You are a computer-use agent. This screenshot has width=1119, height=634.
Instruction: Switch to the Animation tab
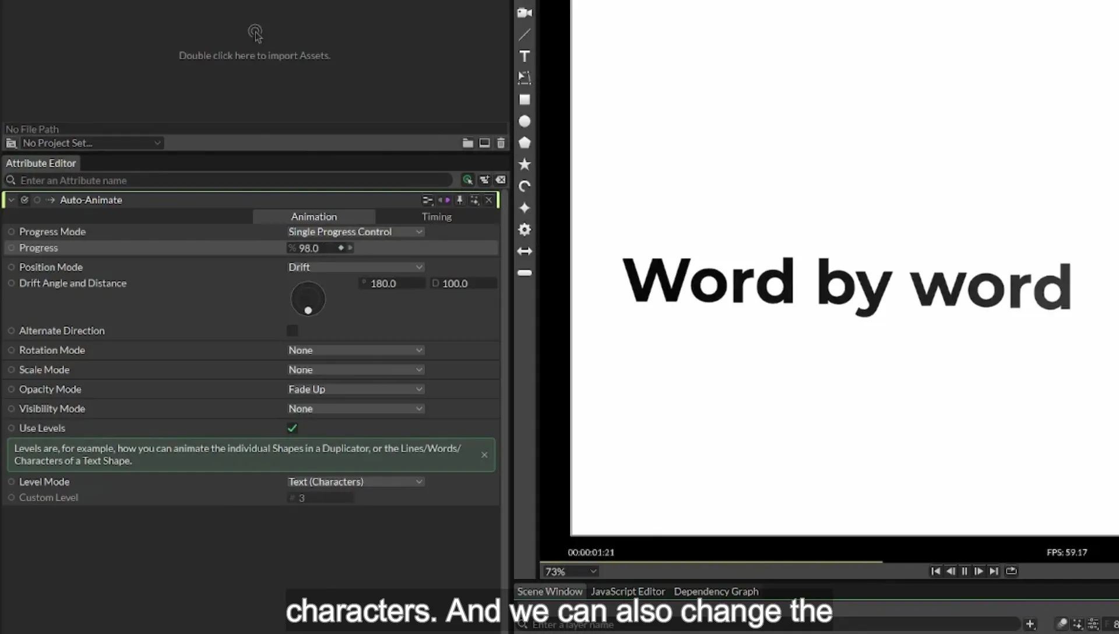(314, 217)
